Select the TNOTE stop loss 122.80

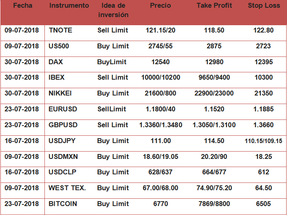tap(263, 30)
